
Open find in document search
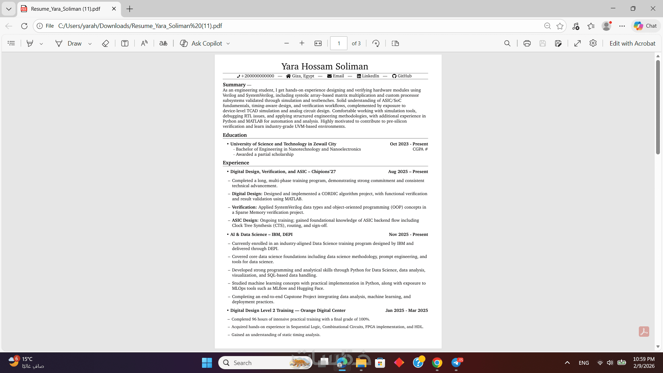coord(507,43)
